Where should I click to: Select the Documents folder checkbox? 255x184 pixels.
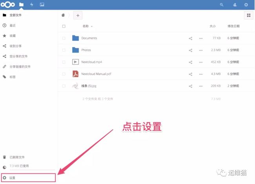tap(64, 38)
